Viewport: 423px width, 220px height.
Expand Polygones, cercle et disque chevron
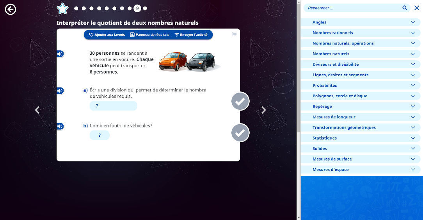[413, 96]
